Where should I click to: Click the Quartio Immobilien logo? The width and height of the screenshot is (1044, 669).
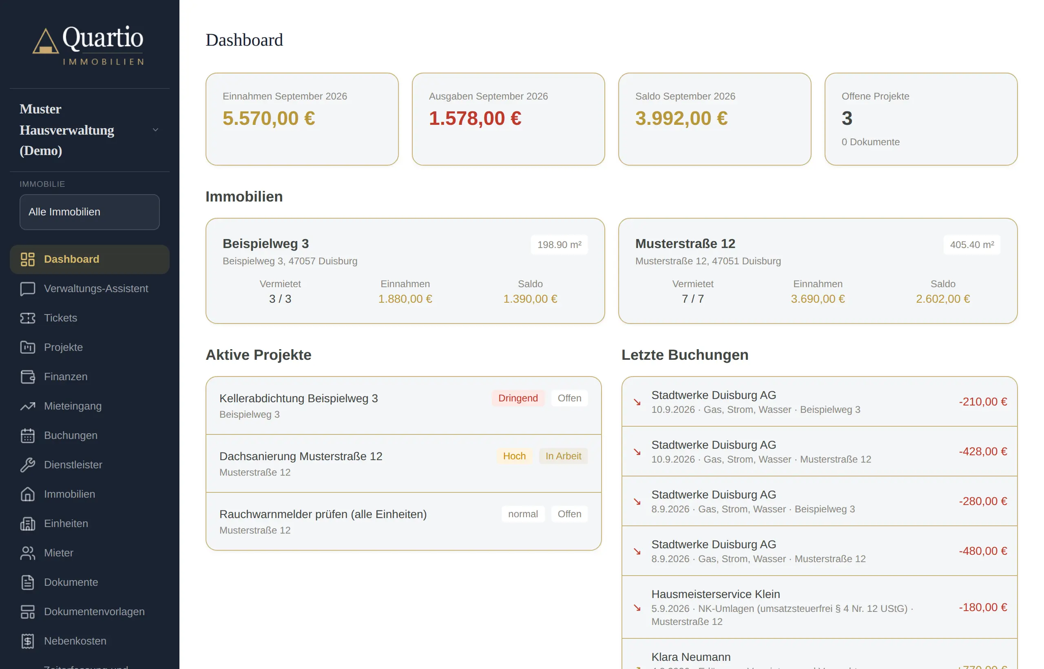click(x=88, y=45)
